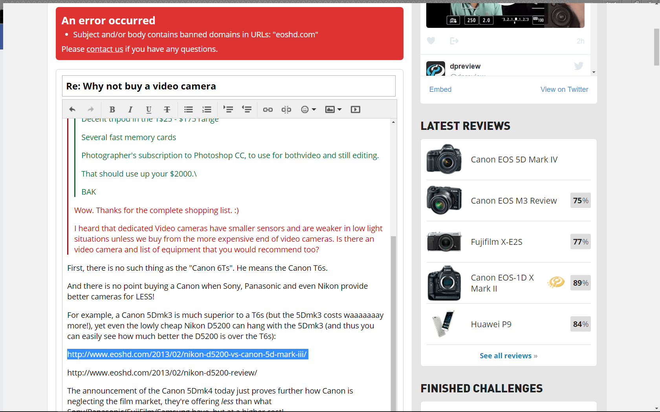Open the Canon EOS-1D X Mark II review
The image size is (660, 412).
[502, 283]
